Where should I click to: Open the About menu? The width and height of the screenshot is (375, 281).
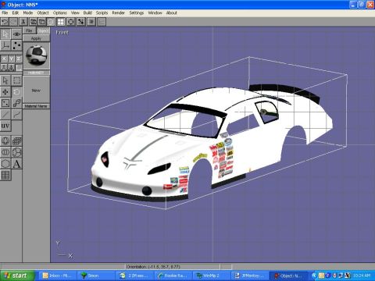(172, 12)
